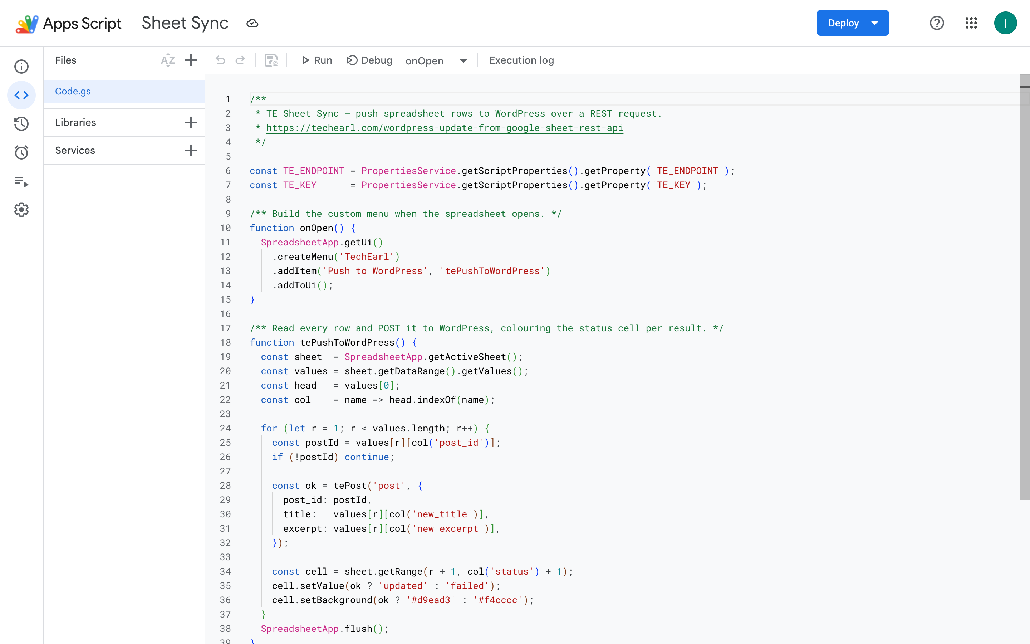Select the Code.gs file
The width and height of the screenshot is (1030, 644).
click(124, 92)
